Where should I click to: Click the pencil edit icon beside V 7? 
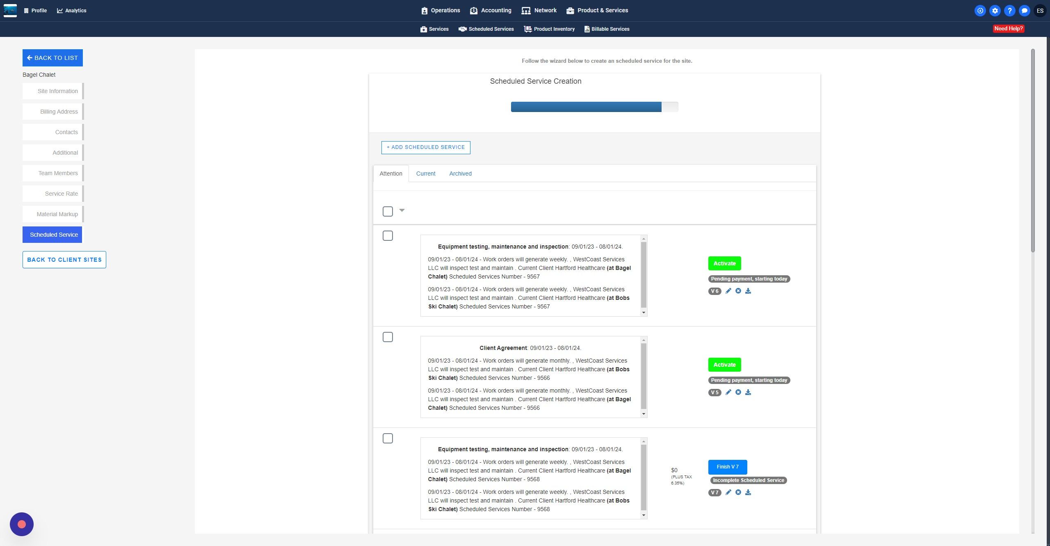pyautogui.click(x=728, y=492)
